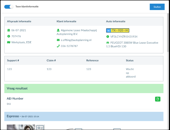
Task: Click the calendar icon beside 06-07-2021
Action: [x=9, y=30]
